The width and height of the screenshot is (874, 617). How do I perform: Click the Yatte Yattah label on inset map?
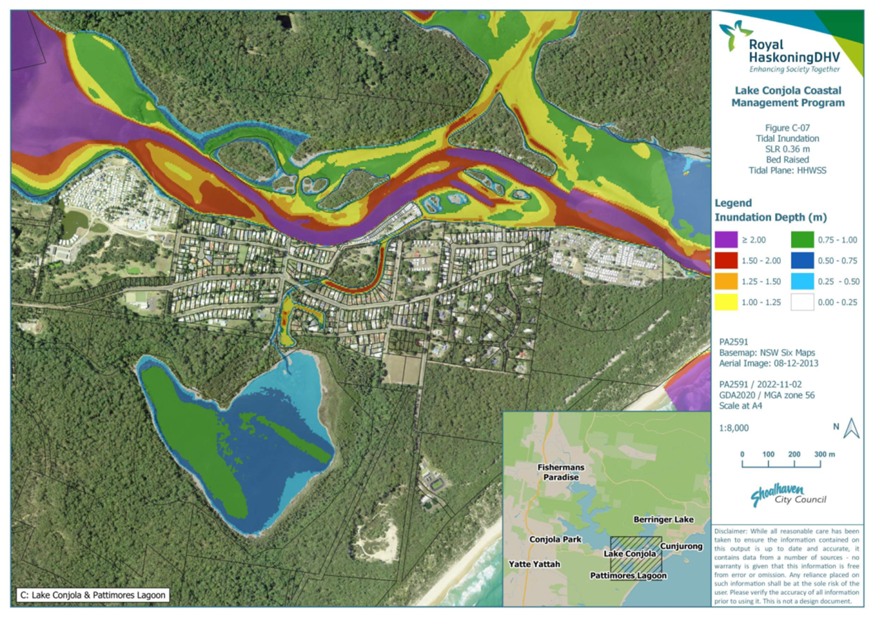534,564
